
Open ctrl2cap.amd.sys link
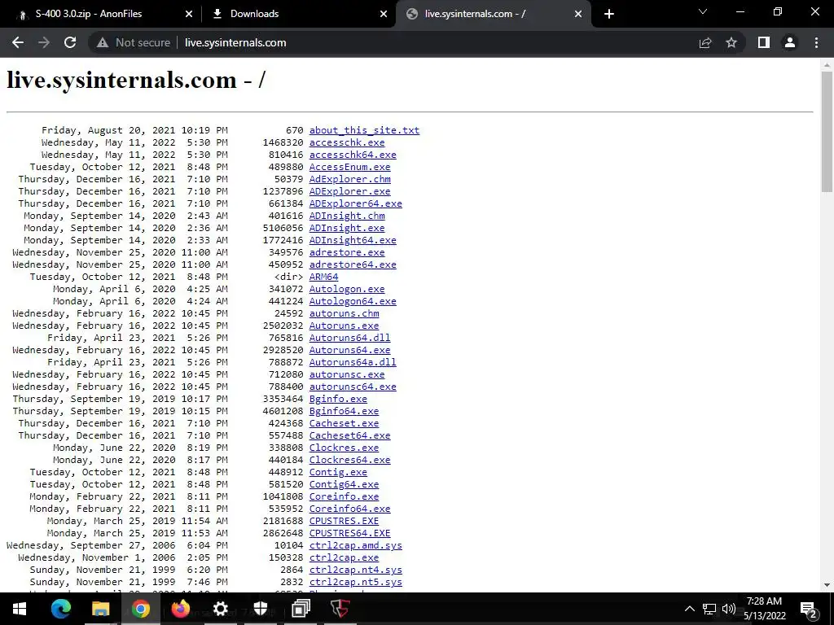point(355,546)
